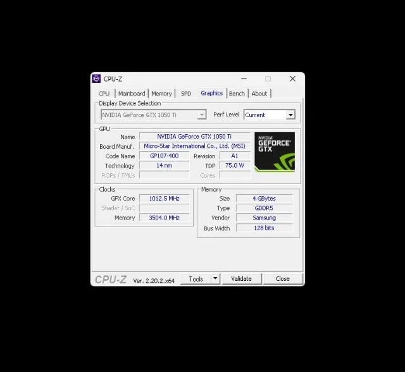Image resolution: width=405 pixels, height=372 pixels.
Task: Switch to the Bench tab
Action: [x=237, y=94]
